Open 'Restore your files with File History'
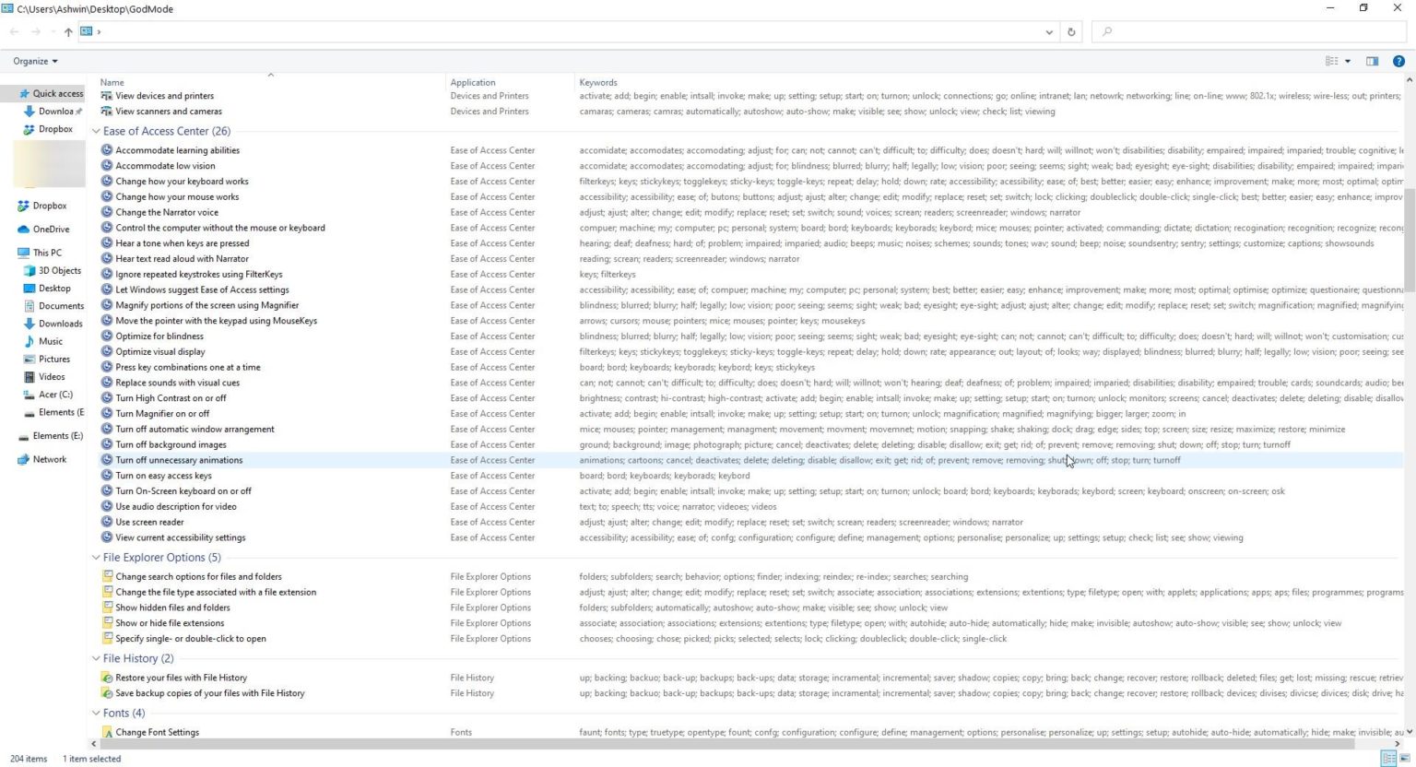Image resolution: width=1416 pixels, height=767 pixels. [181, 677]
